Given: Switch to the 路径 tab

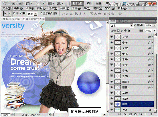Looking at the screenshot, I should 127,21.
